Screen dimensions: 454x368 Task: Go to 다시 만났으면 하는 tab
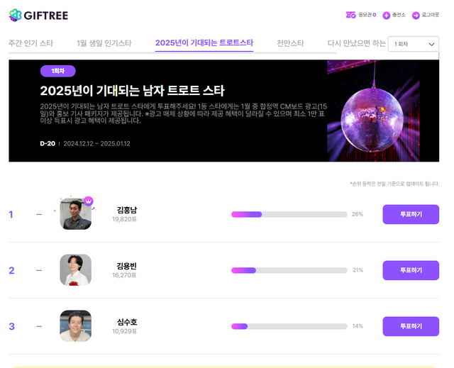tap(356, 43)
